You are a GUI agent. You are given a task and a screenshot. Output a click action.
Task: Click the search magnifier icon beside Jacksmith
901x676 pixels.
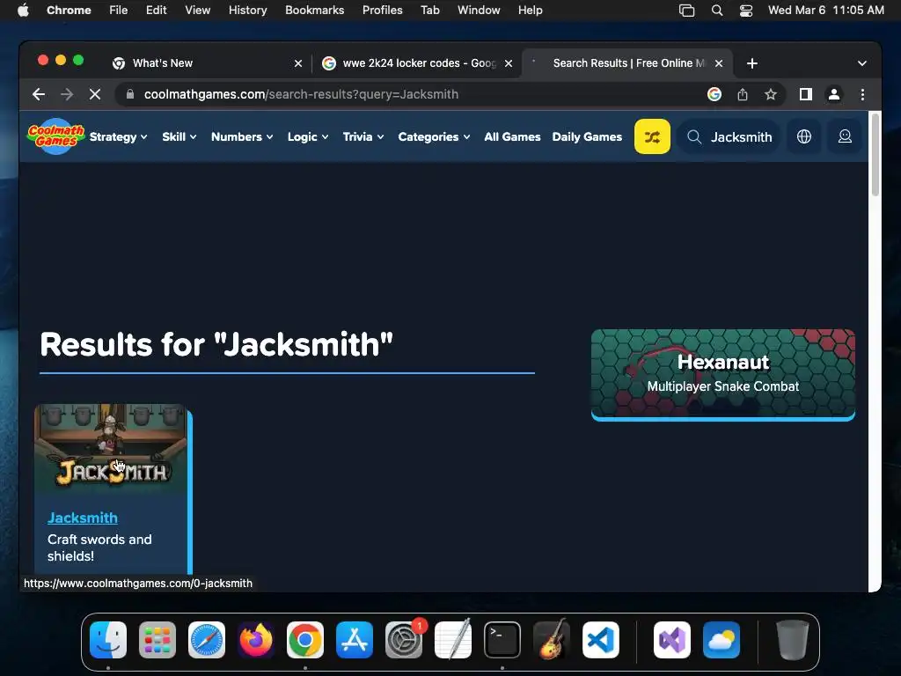pos(694,136)
